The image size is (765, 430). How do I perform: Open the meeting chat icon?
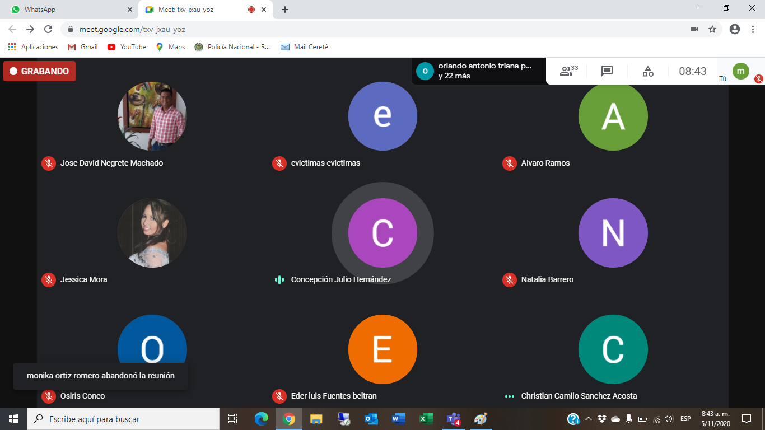[x=607, y=71]
